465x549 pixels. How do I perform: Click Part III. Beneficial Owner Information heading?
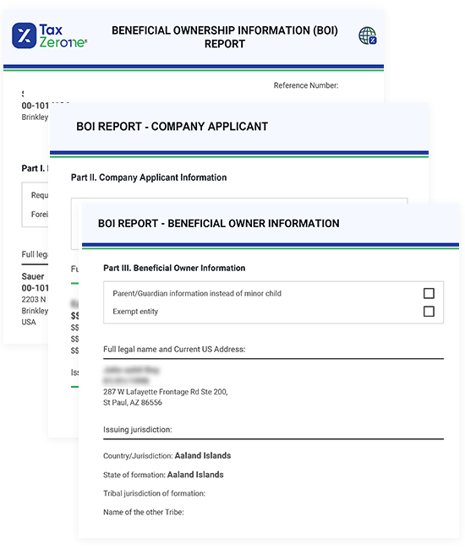174,269
